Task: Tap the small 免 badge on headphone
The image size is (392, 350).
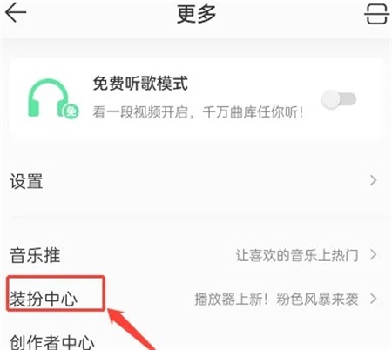Action: click(x=71, y=111)
